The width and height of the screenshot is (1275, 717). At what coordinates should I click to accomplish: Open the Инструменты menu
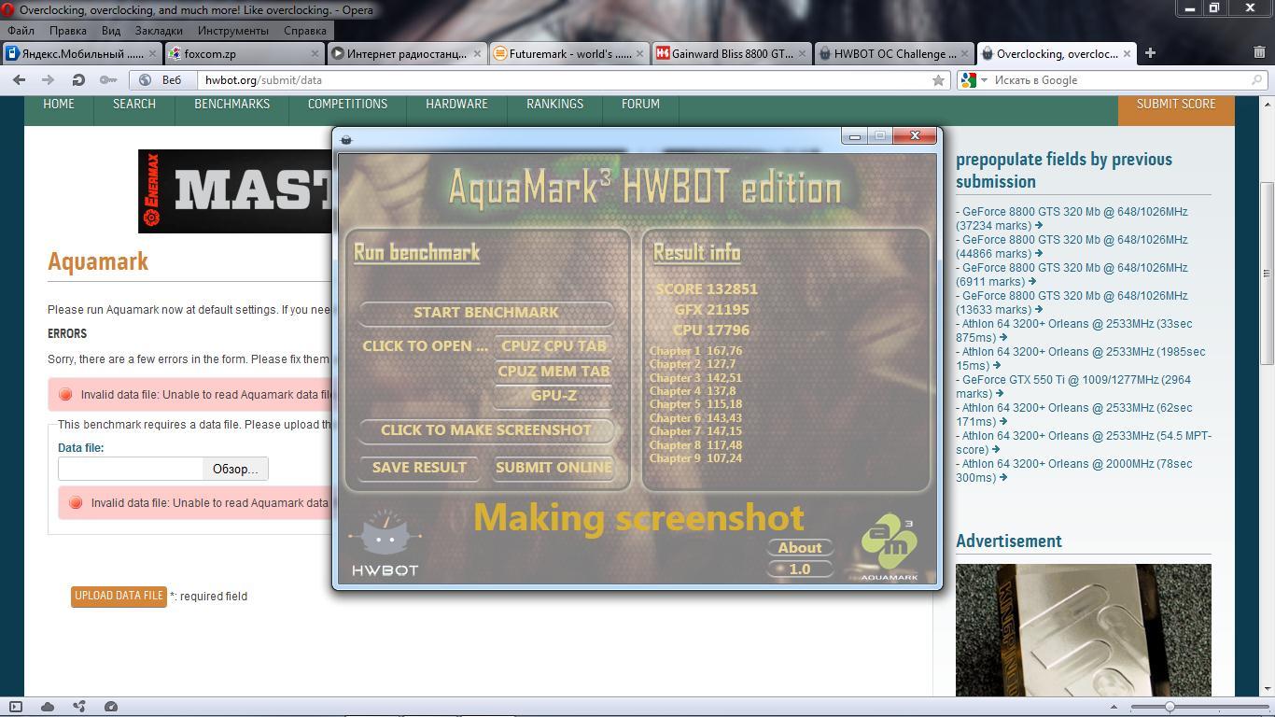(x=233, y=31)
